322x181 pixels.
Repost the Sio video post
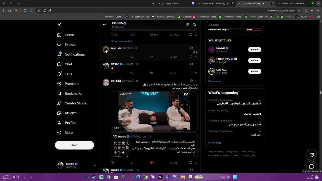pos(132,163)
